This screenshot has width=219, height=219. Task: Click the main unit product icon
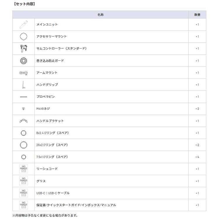pyautogui.click(x=23, y=25)
